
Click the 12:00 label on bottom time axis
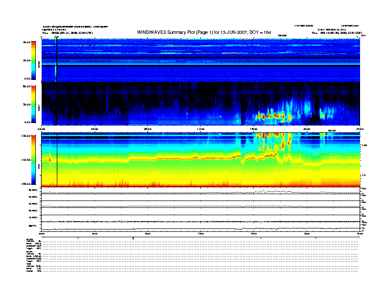coord(201,233)
